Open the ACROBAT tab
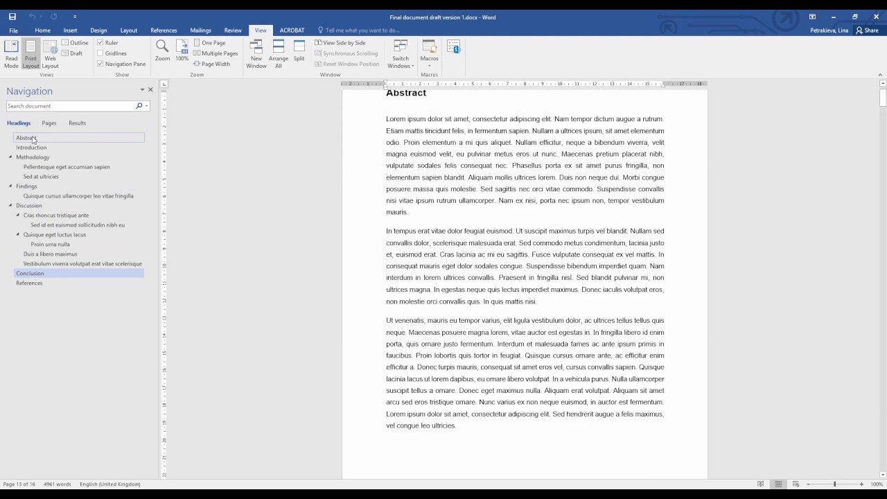 tap(292, 30)
